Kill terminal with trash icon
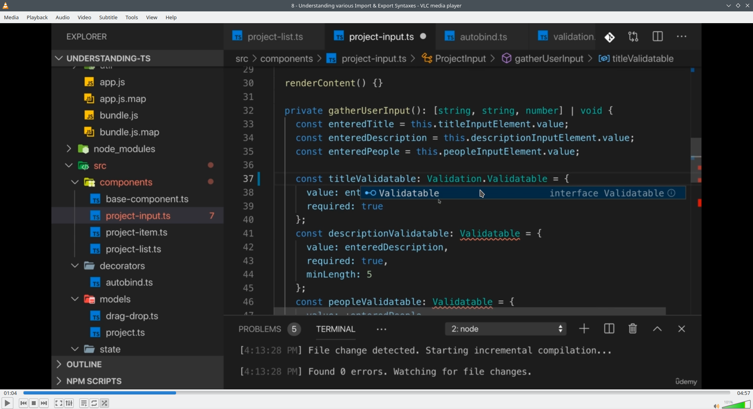The width and height of the screenshot is (753, 409). pyautogui.click(x=633, y=329)
